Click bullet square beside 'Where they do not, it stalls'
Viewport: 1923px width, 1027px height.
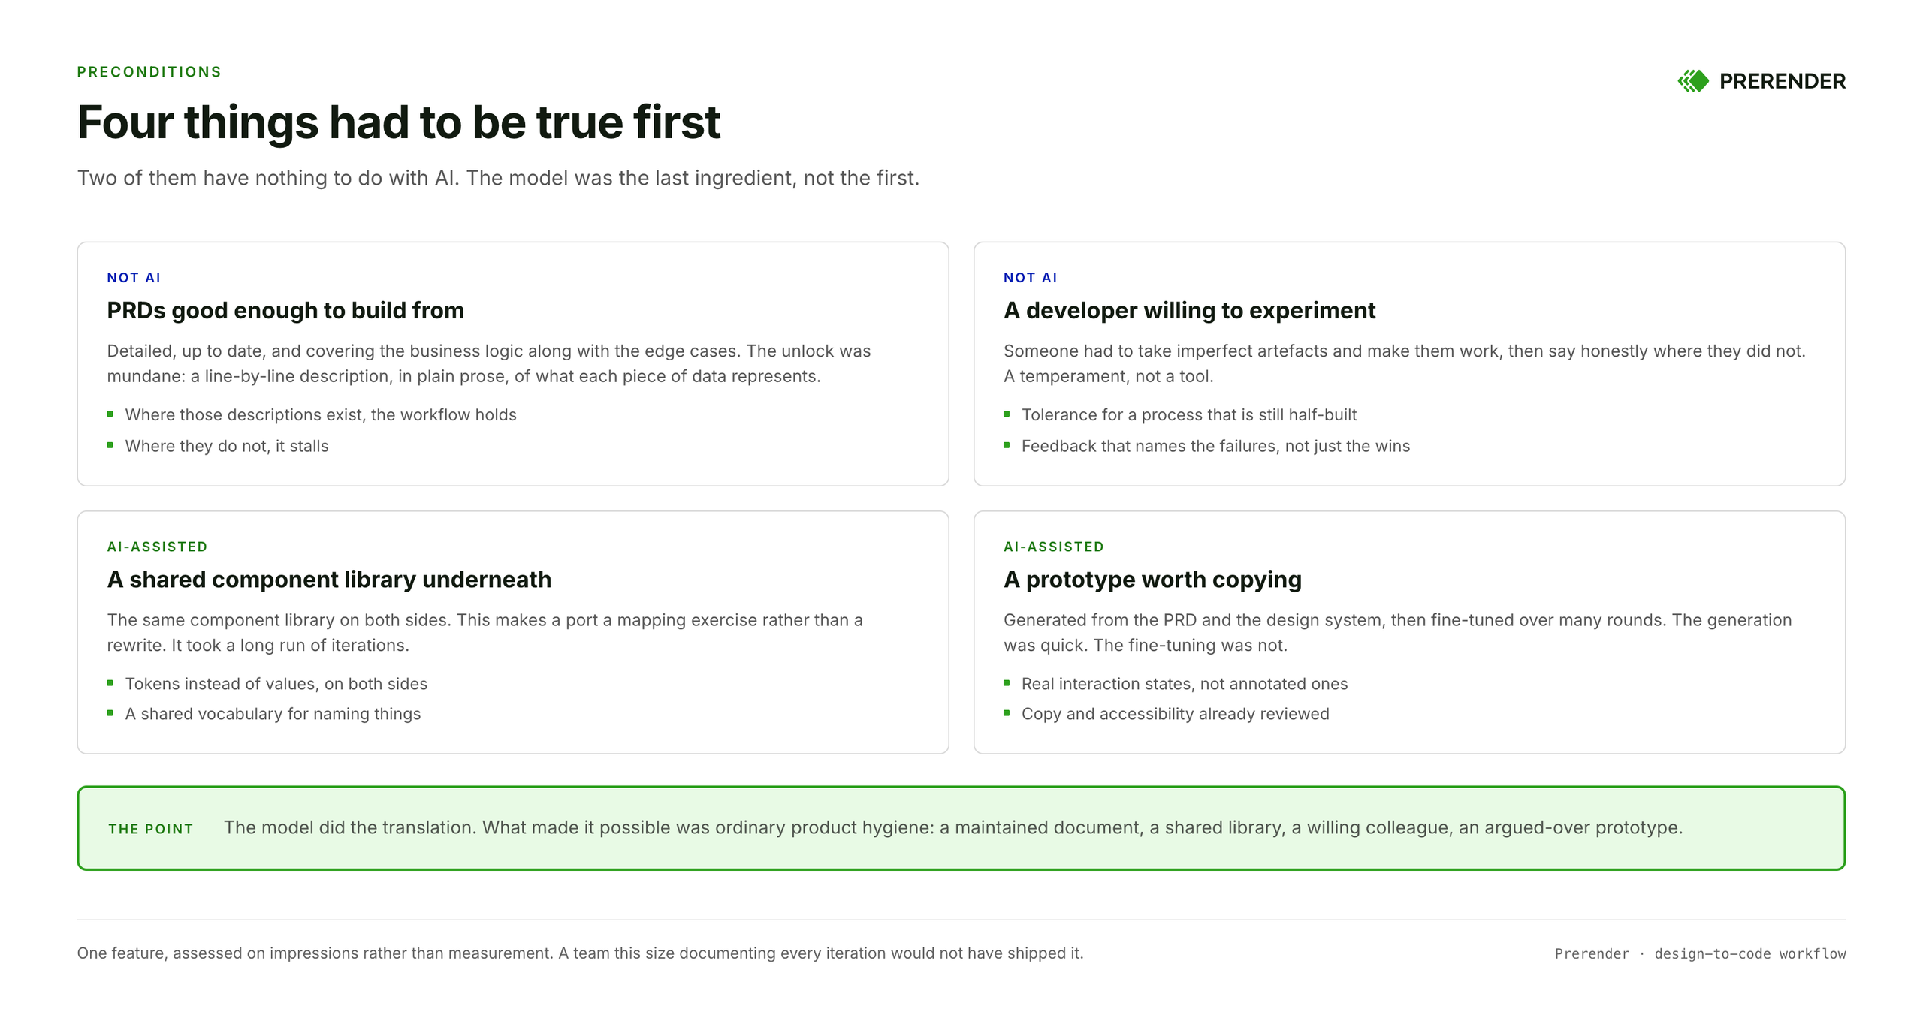pos(110,445)
